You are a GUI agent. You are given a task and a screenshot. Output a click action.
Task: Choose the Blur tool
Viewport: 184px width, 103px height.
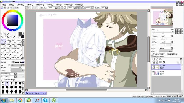click(20, 58)
